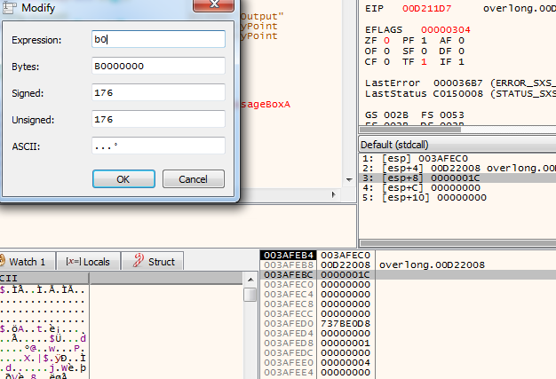The width and height of the screenshot is (556, 379).
Task: Toggle the TF flag value
Action: [x=424, y=61]
